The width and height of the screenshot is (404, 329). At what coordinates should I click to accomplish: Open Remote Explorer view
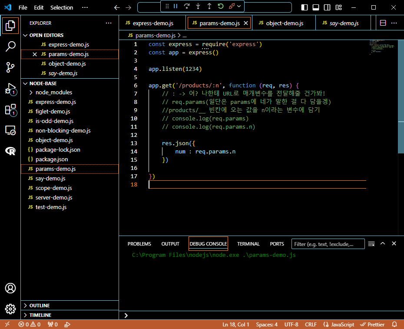[x=10, y=130]
